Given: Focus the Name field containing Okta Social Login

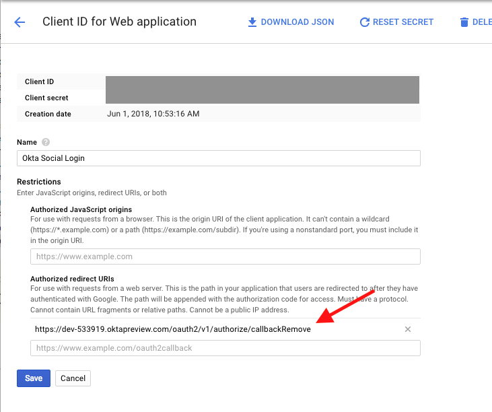Looking at the screenshot, I should tap(218, 158).
